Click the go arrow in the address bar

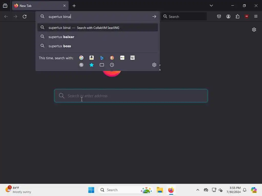pyautogui.click(x=154, y=17)
